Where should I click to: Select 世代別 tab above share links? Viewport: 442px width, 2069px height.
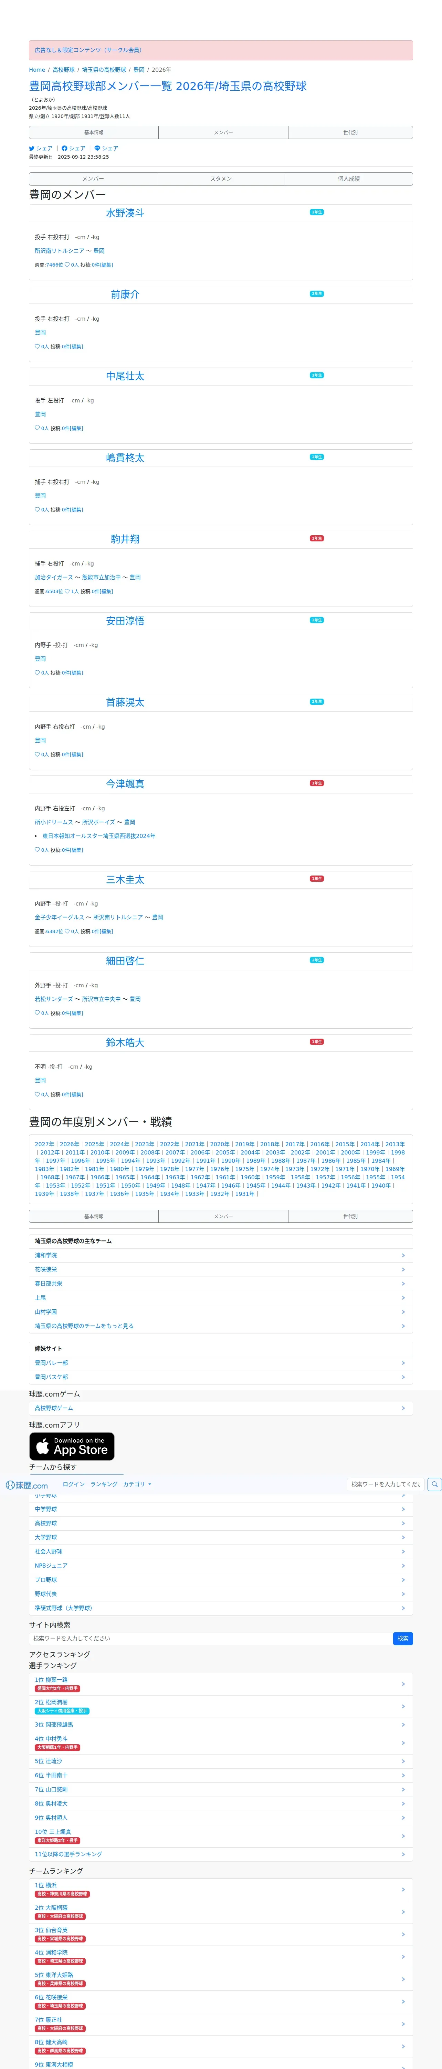click(x=350, y=132)
